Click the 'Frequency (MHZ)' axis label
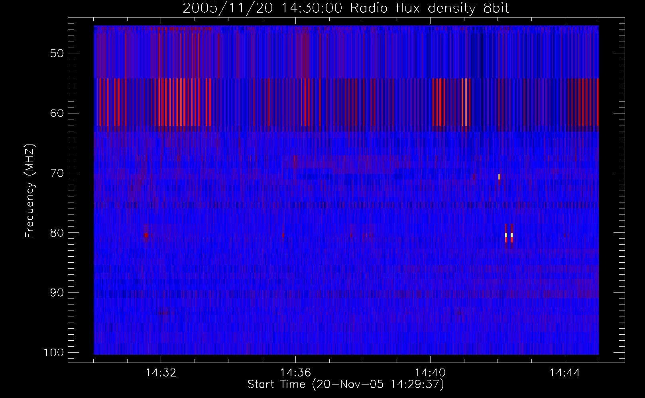Screen dimensions: 645x398 click(30, 191)
